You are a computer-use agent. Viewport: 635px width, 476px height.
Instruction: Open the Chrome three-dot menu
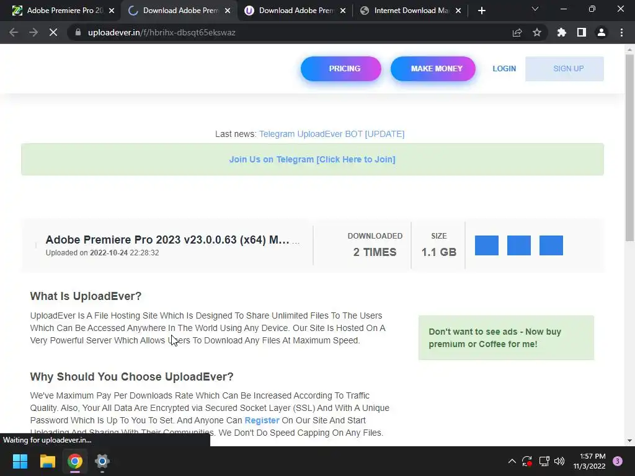(x=621, y=32)
